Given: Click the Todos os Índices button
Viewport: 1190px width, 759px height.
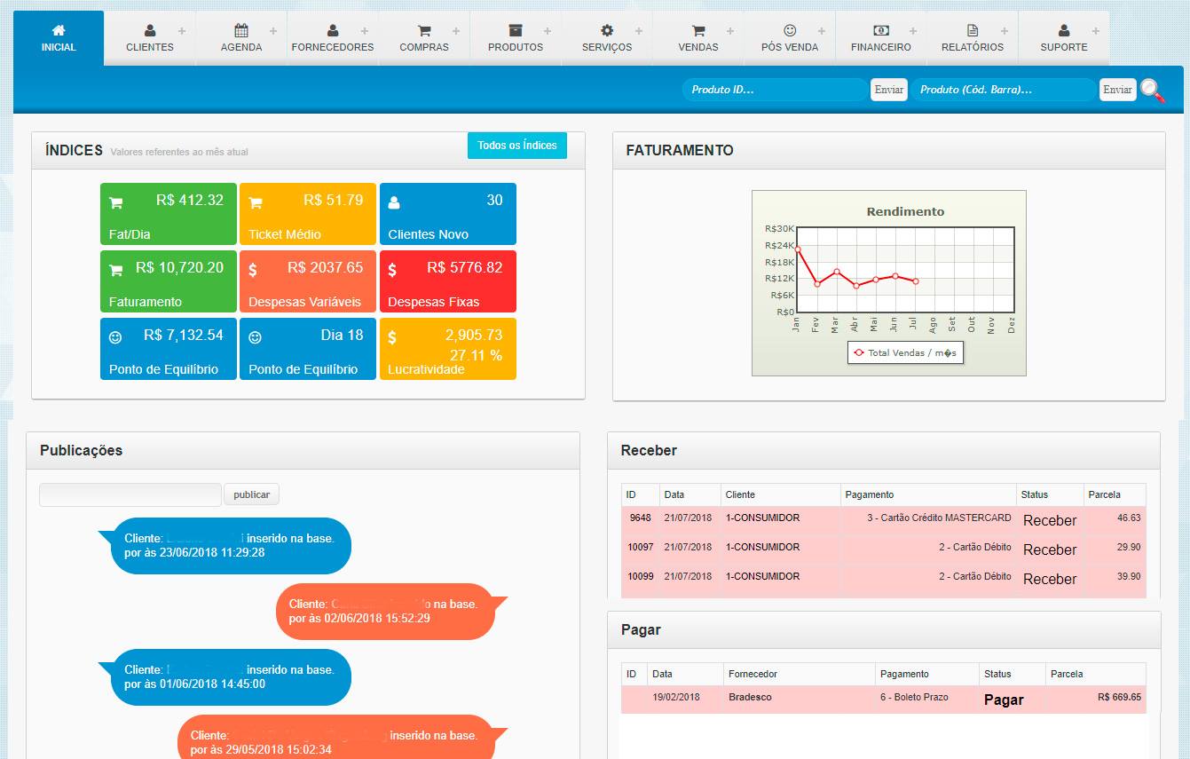Looking at the screenshot, I should [x=517, y=146].
